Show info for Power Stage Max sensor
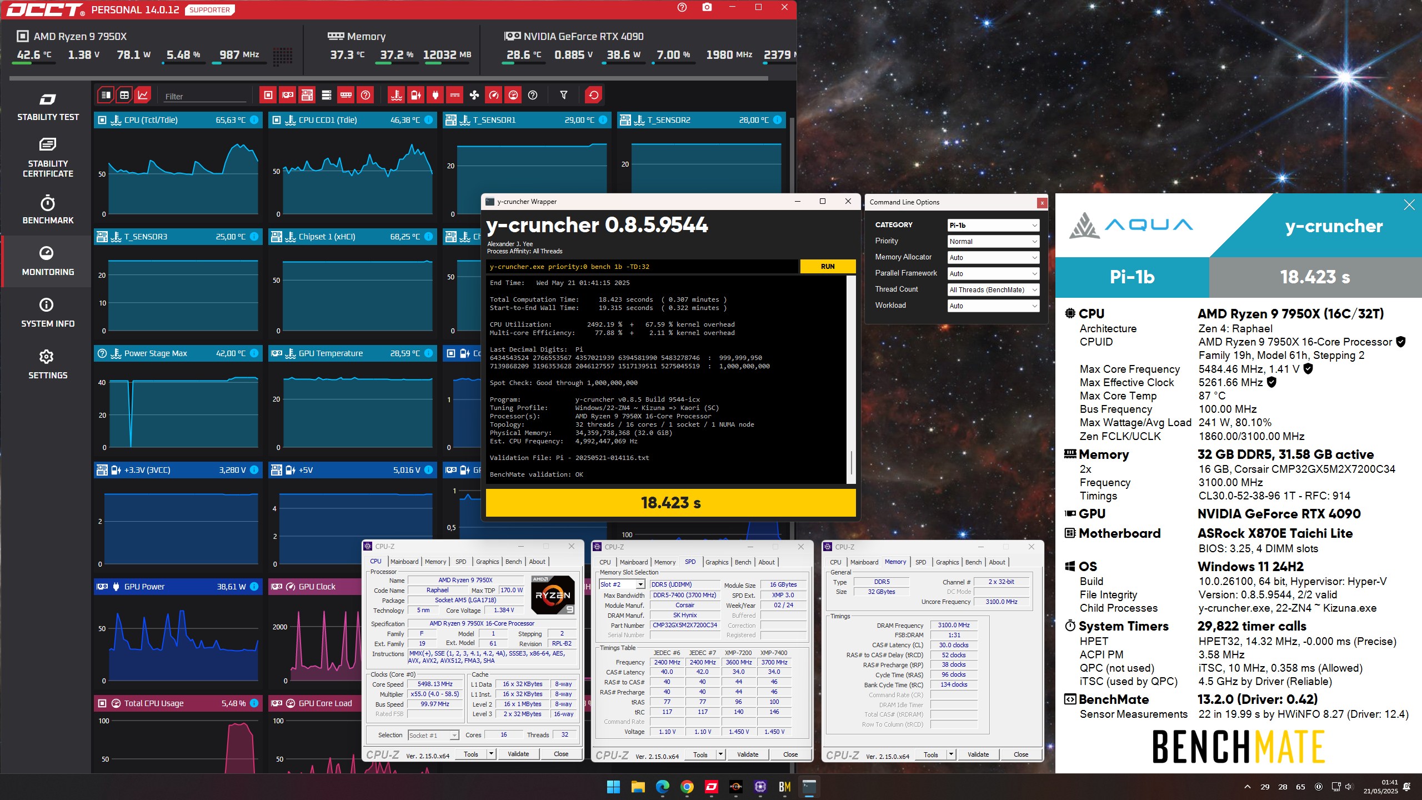The image size is (1422, 800). pos(254,353)
